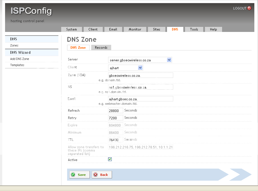Navigate to the Email section
This screenshot has width=258, height=191.
(x=113, y=29)
